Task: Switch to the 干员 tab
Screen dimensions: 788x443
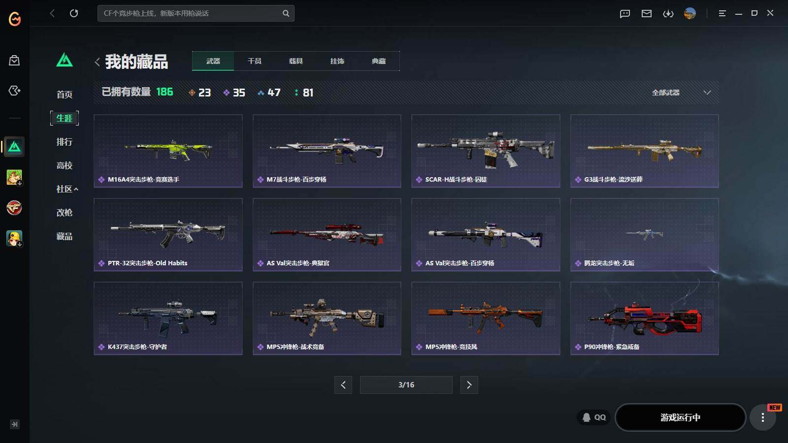Action: [255, 61]
